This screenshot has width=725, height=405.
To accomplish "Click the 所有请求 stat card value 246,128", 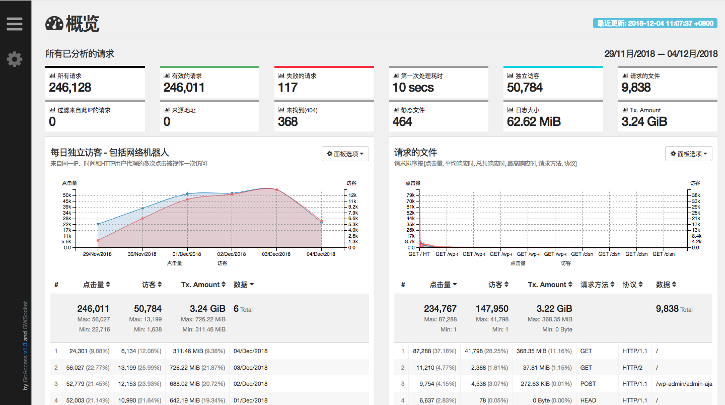I will point(70,87).
